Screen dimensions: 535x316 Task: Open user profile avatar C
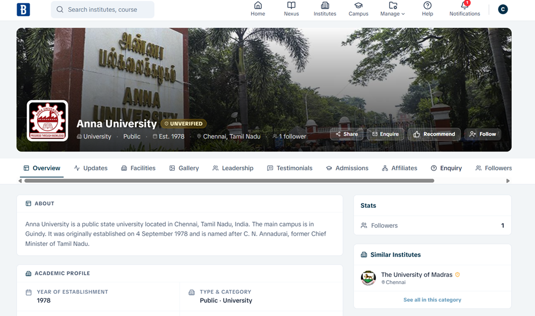point(503,10)
